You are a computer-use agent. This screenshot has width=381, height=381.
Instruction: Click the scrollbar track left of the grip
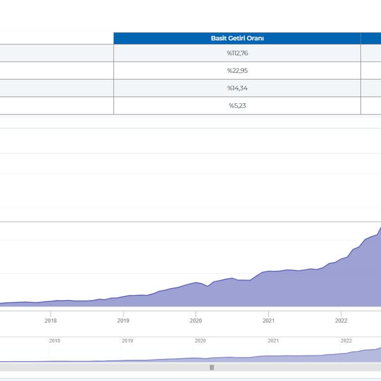pos(99,368)
